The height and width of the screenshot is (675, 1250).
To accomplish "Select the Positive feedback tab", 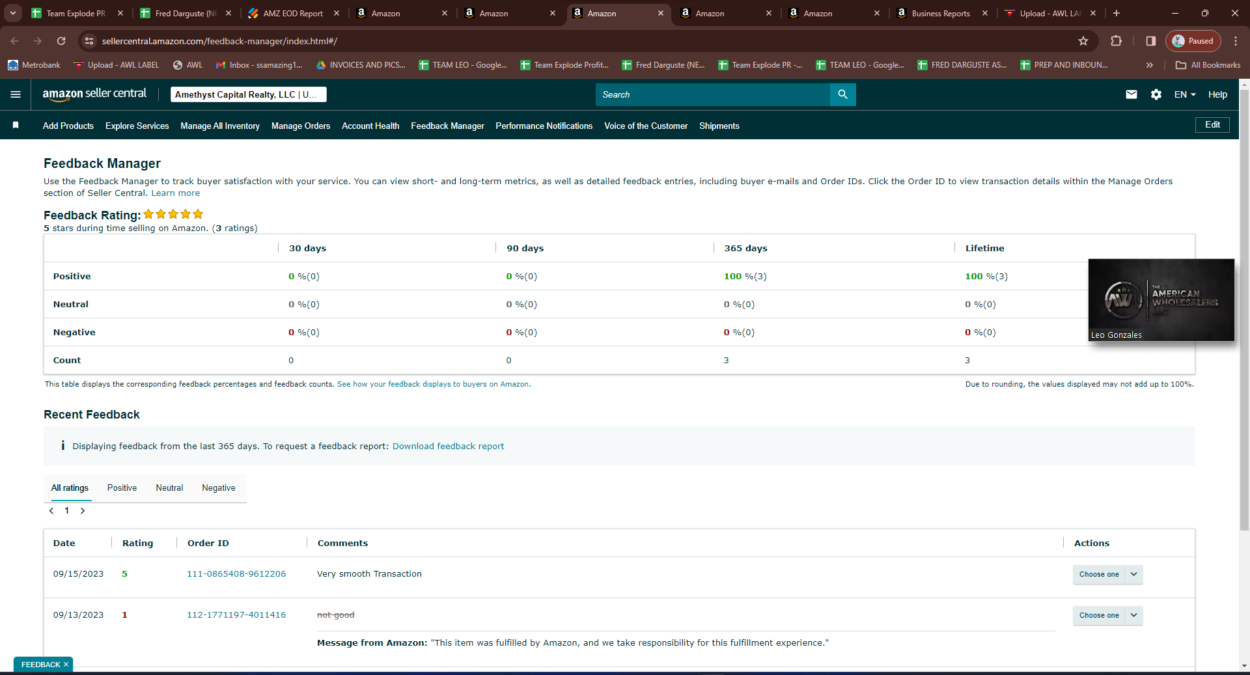I will click(x=122, y=488).
